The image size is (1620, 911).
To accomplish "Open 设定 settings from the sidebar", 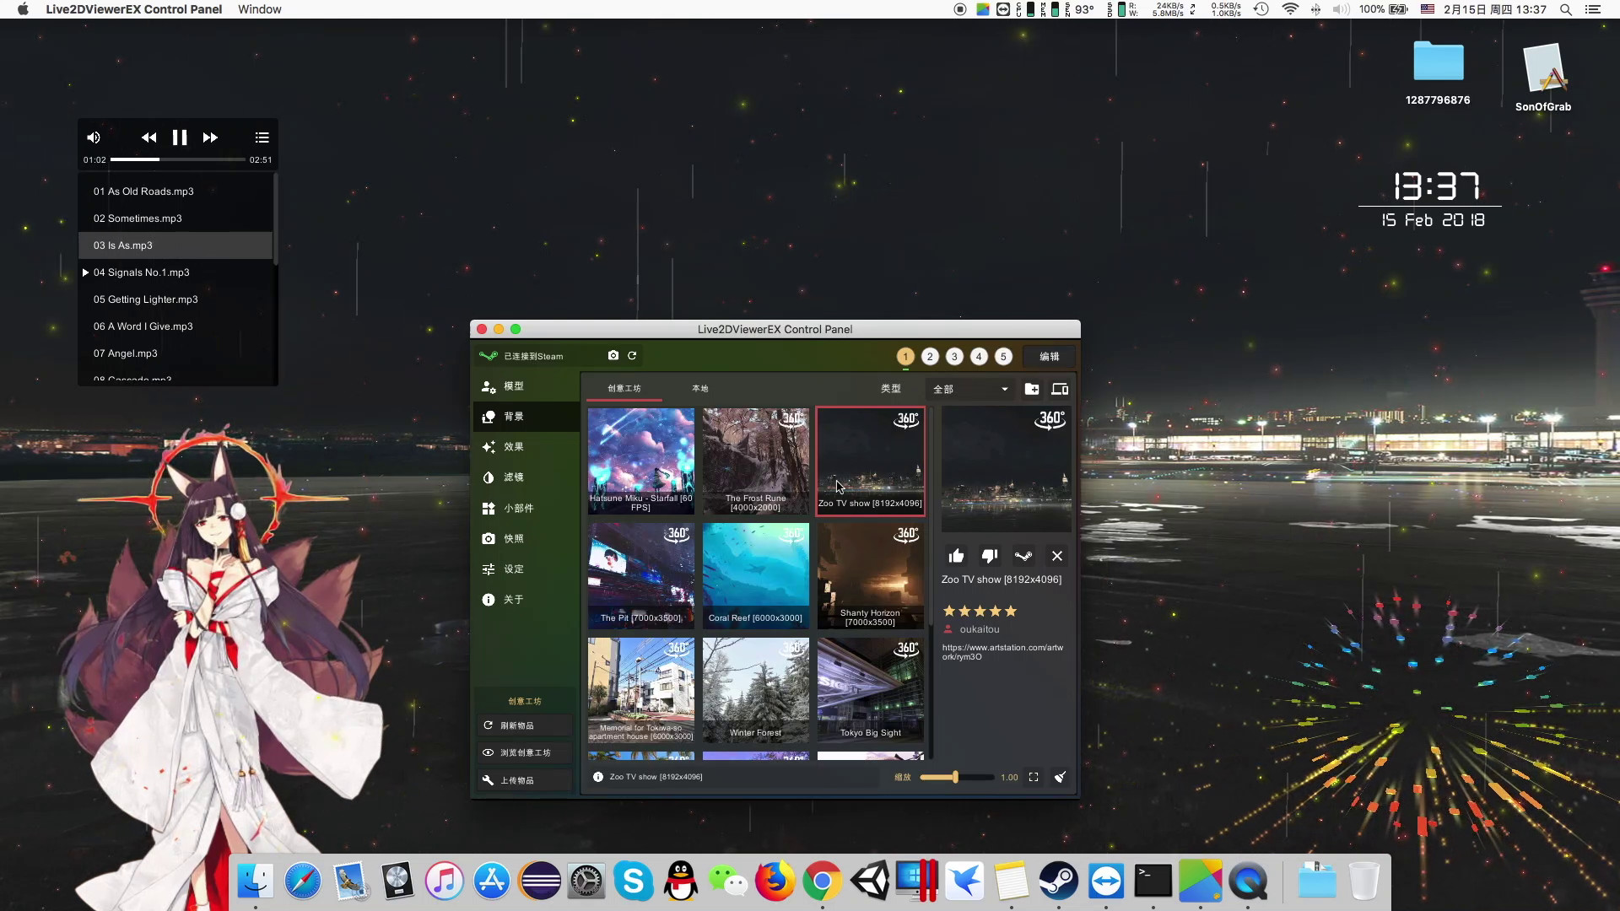I will pos(513,569).
